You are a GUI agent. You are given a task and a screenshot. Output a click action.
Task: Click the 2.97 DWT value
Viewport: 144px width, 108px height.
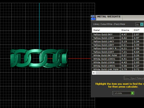point(136,38)
